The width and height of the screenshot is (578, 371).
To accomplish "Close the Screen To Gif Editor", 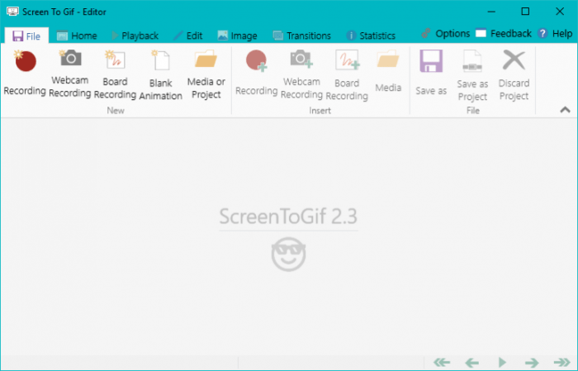I will (560, 12).
